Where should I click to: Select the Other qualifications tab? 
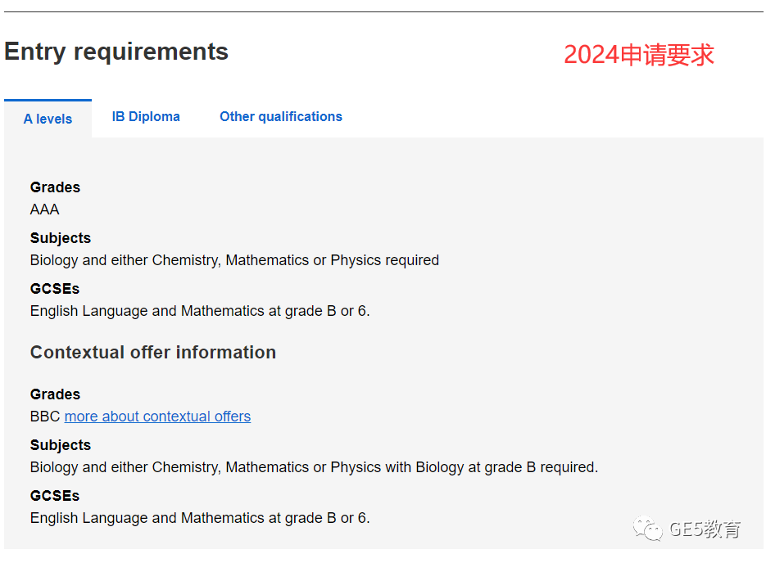click(x=281, y=116)
